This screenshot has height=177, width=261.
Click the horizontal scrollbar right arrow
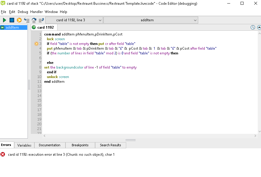[x=256, y=136]
